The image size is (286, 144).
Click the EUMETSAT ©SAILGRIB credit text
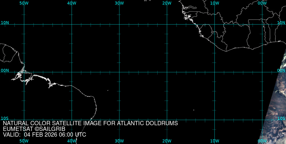(34, 129)
